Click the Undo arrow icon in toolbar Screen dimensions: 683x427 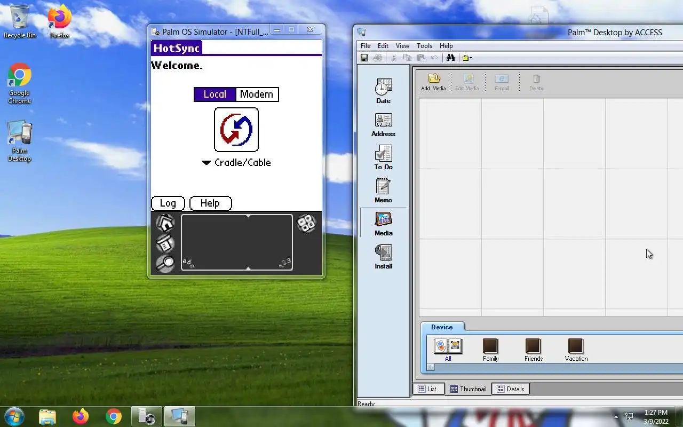(434, 58)
